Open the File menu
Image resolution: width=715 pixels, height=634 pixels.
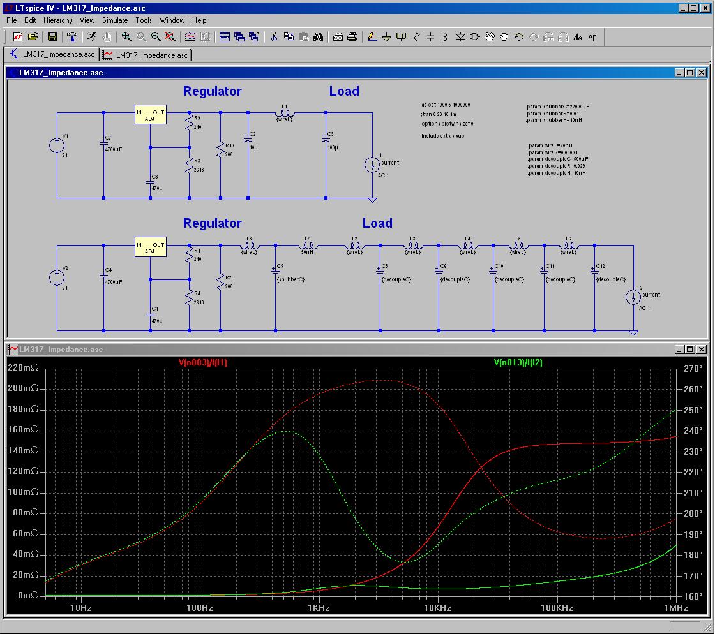click(12, 20)
